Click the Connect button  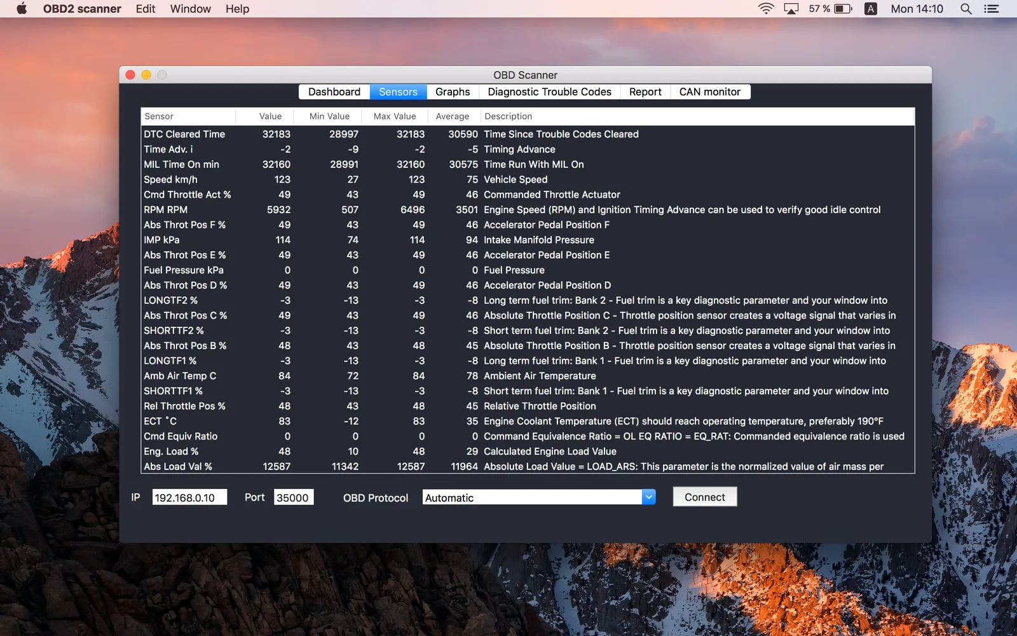coord(705,497)
